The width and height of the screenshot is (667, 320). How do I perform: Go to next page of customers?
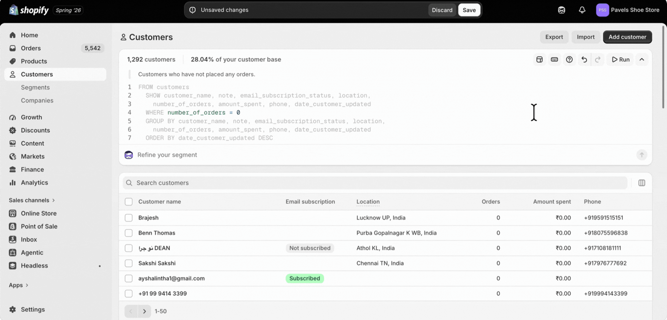coord(144,311)
